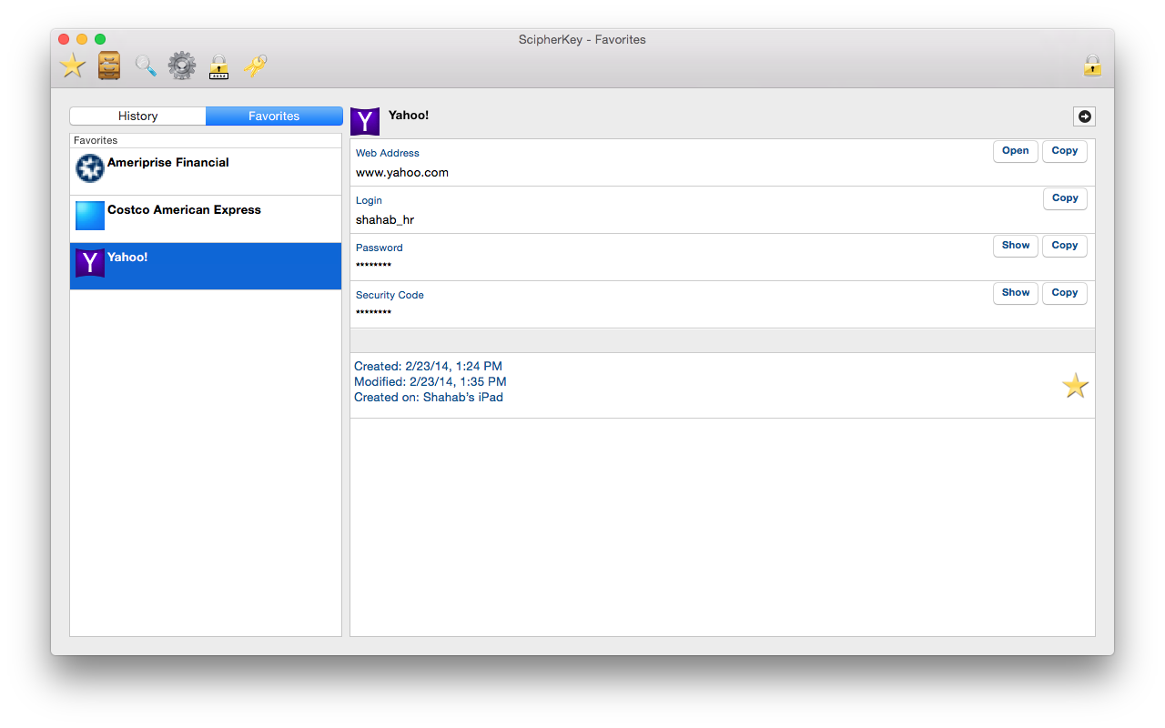
Task: Click the gold star Favorites toolbar icon
Action: pos(73,66)
